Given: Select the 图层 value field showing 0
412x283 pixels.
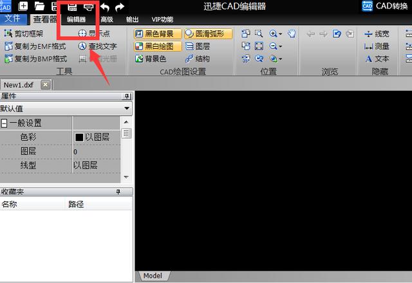Looking at the screenshot, I should pos(96,152).
